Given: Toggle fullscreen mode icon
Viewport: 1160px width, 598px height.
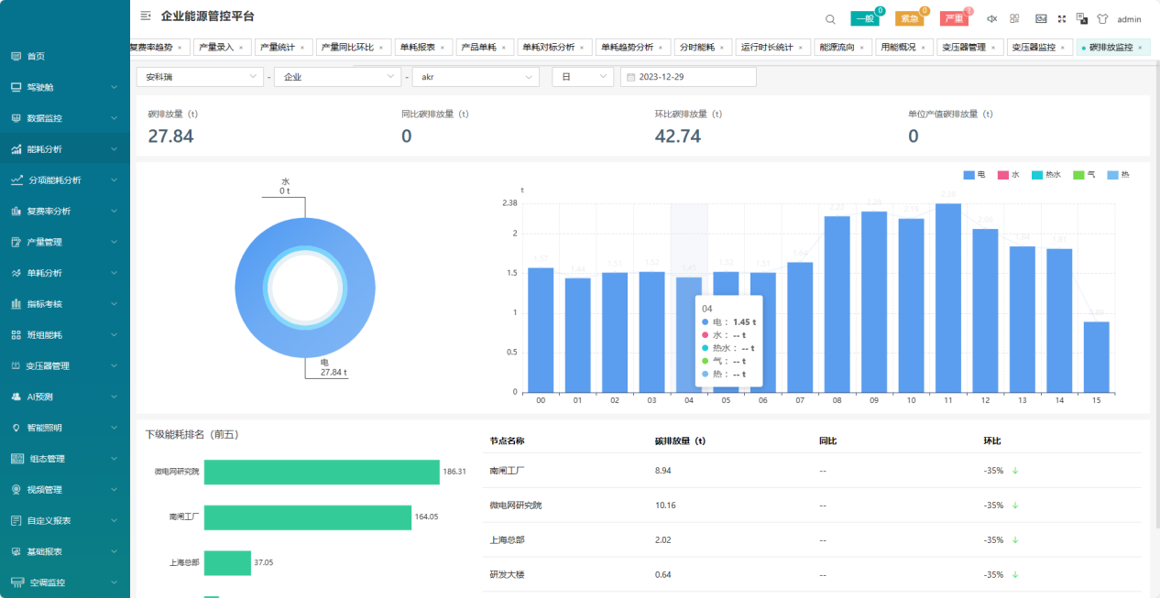Looking at the screenshot, I should click(1062, 19).
